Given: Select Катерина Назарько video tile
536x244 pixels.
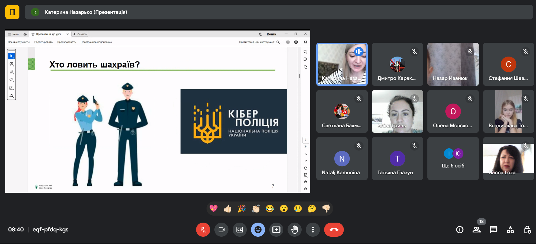Looking at the screenshot, I should (x=342, y=64).
